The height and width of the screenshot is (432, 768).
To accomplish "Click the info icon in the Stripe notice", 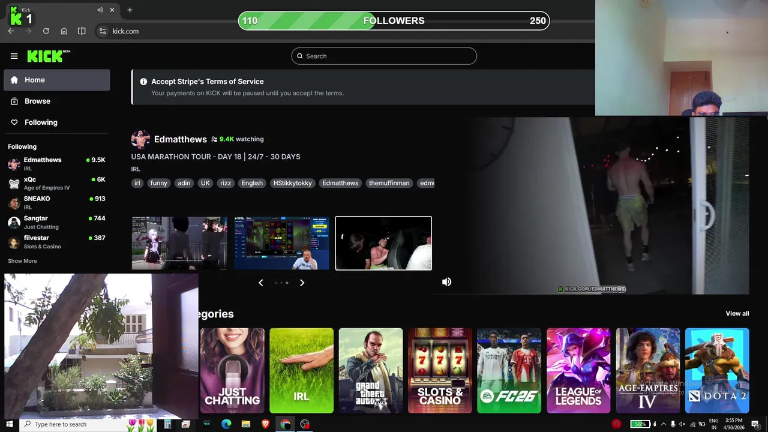I will click(143, 82).
